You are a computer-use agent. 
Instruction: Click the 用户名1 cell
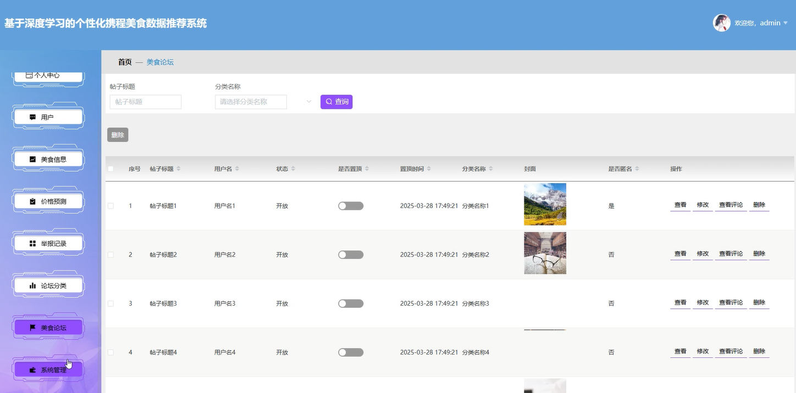(x=225, y=206)
